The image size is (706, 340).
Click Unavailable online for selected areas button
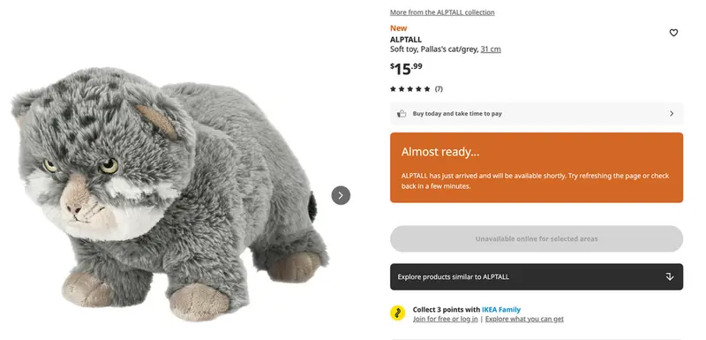(537, 238)
